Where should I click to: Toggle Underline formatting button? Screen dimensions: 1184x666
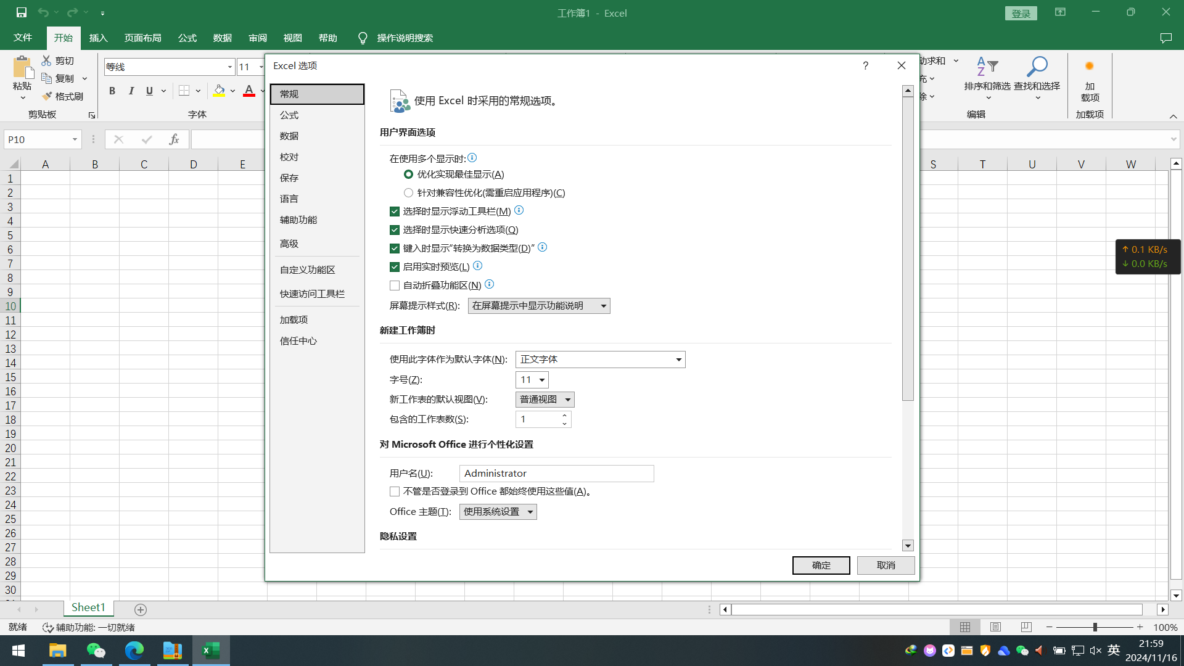tap(149, 91)
